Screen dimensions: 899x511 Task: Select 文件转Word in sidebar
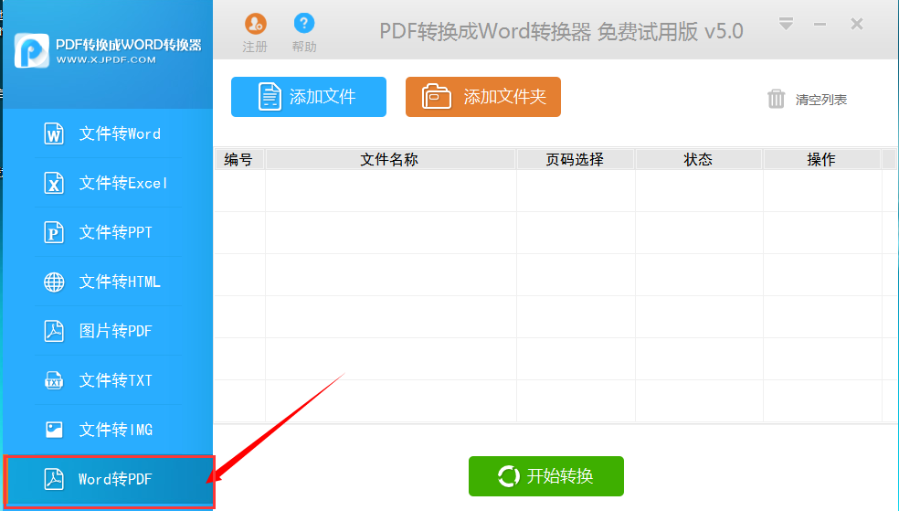[x=108, y=133]
